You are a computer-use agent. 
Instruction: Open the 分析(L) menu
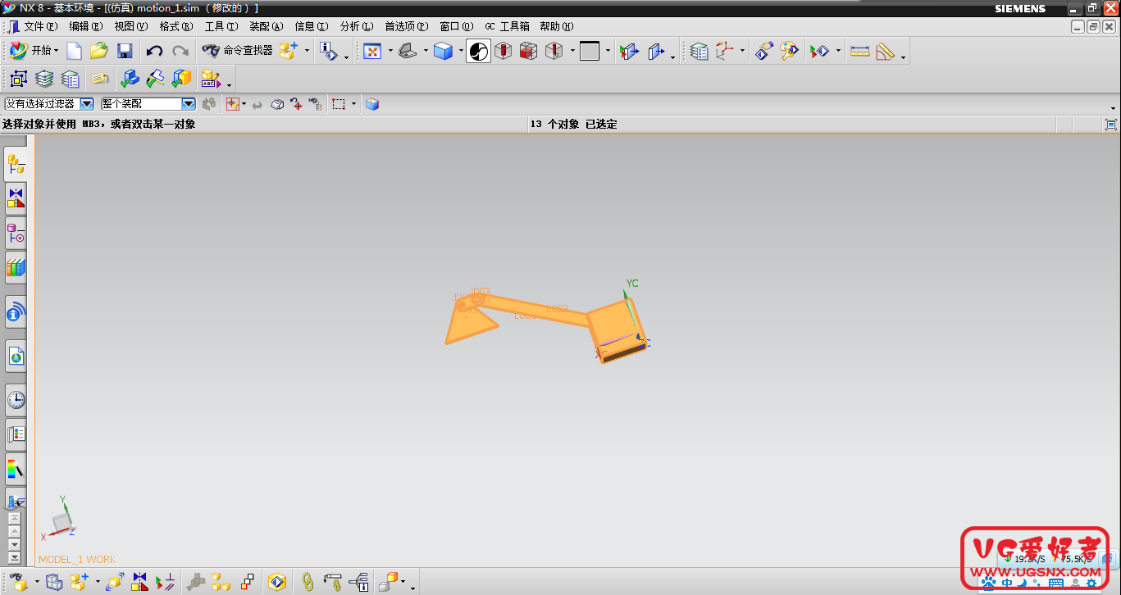click(x=357, y=26)
